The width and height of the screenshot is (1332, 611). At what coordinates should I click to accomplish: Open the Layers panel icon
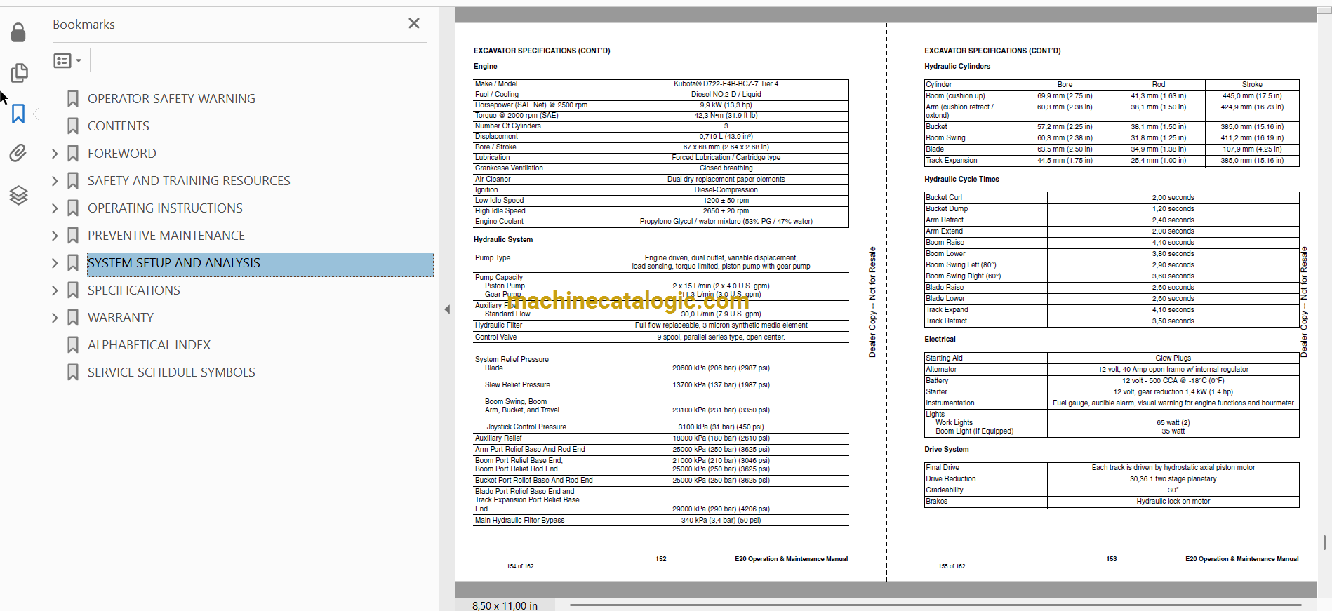[19, 195]
